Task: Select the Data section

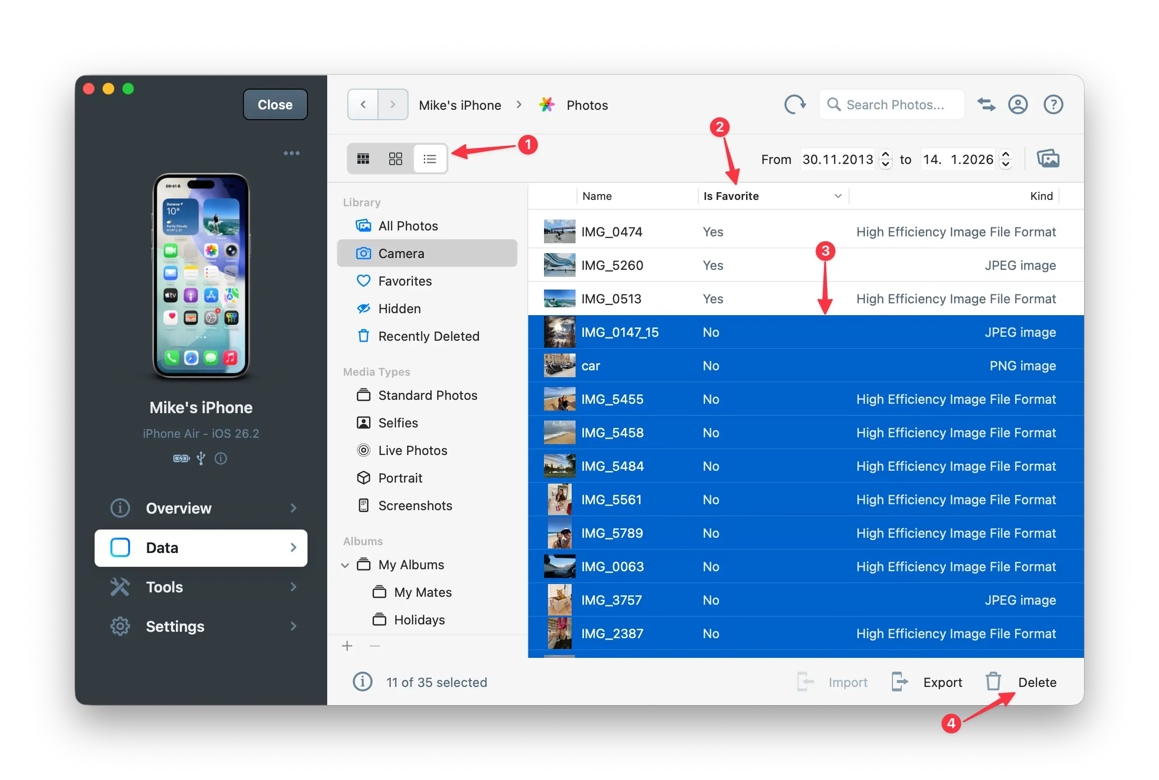Action: 201,548
